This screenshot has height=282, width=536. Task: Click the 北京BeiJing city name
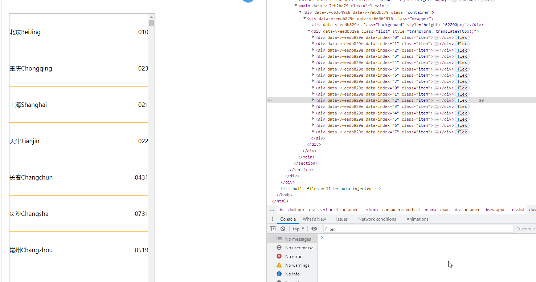[25, 32]
